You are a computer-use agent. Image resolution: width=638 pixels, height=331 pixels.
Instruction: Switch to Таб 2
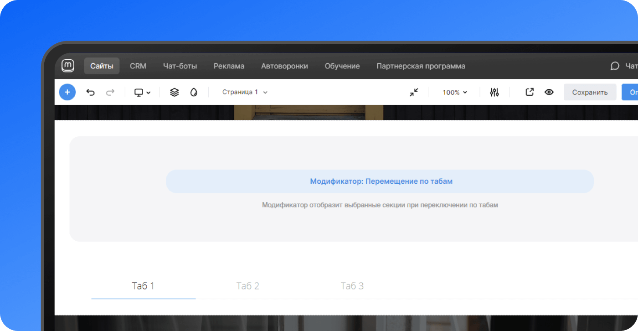pos(247,286)
